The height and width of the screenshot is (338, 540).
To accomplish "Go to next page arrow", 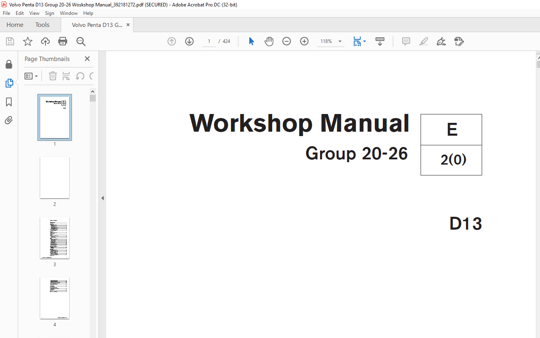I will [x=189, y=41].
